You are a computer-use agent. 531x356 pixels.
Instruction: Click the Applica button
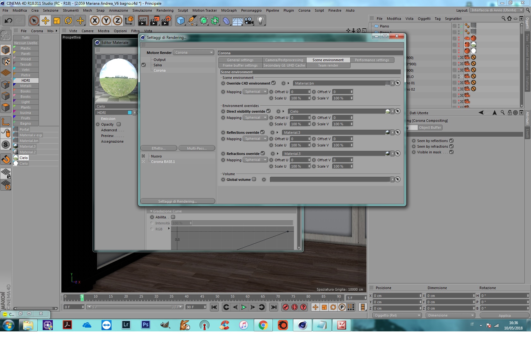point(504,316)
